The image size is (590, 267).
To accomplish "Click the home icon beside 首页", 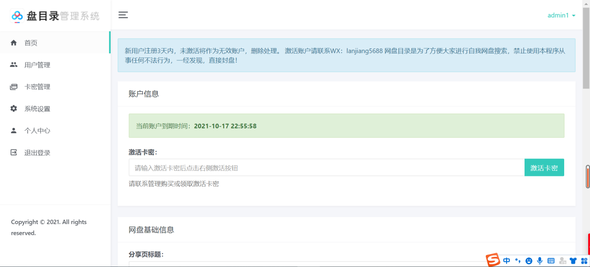I will click(x=14, y=43).
